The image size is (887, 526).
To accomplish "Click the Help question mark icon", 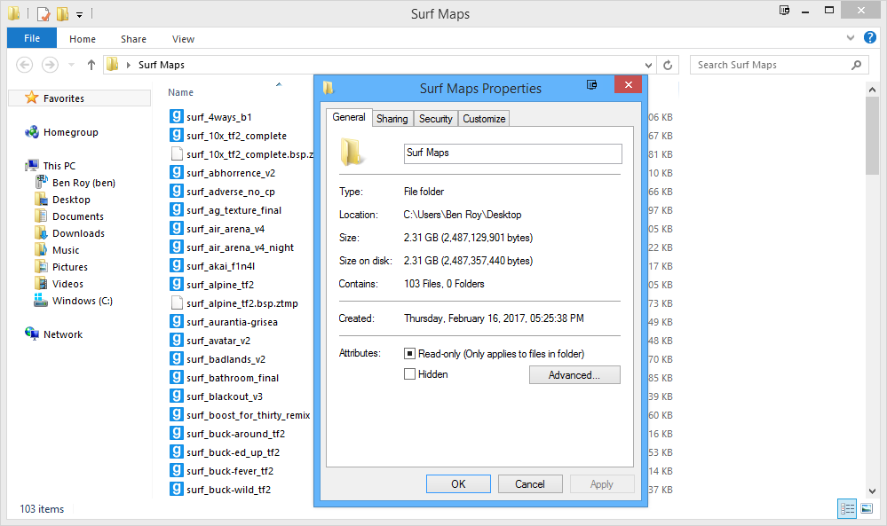I will 870,38.
